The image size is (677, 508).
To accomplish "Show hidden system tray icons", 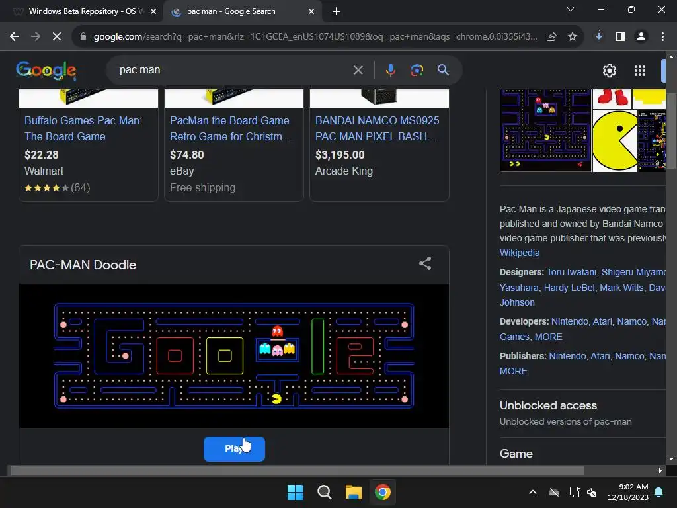I will click(x=533, y=492).
